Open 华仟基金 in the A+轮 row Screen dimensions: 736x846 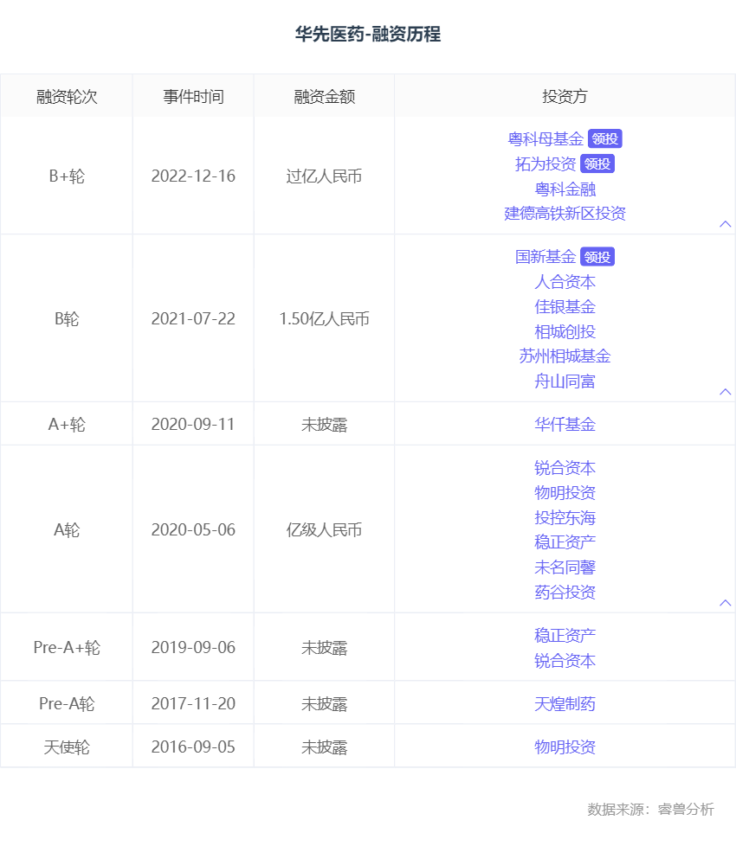pyautogui.click(x=565, y=425)
